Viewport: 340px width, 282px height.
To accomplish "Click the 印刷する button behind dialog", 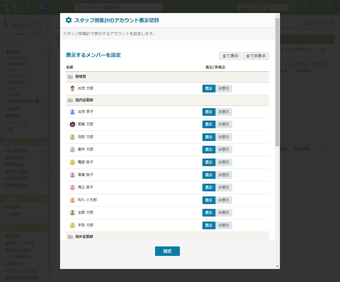I will 315,23.
